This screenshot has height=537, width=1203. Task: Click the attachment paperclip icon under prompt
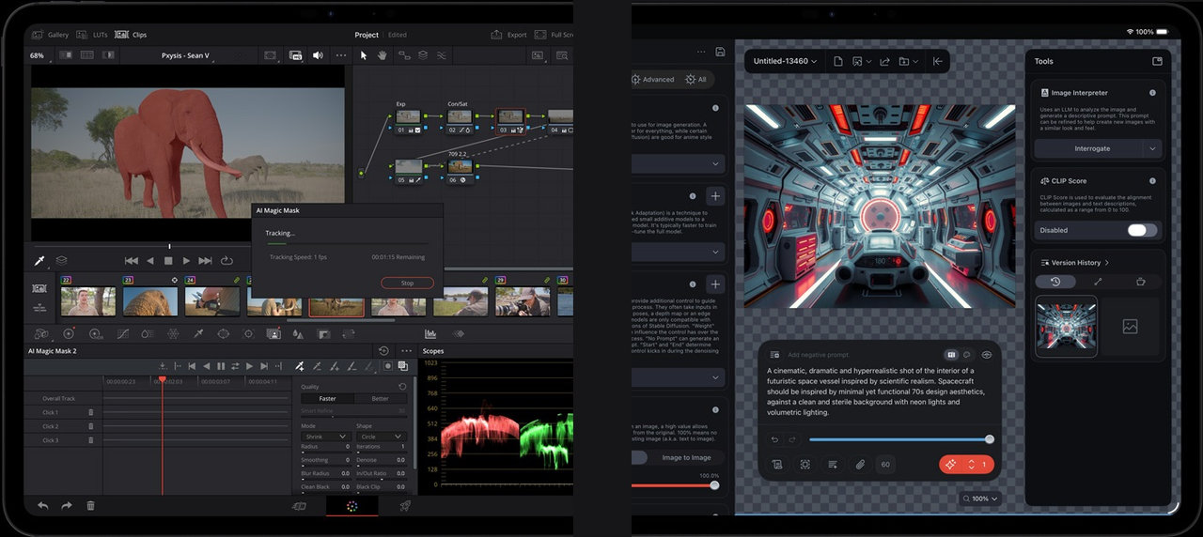(x=859, y=465)
